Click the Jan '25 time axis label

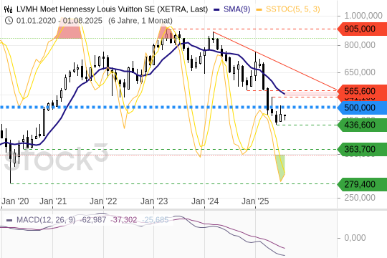[255, 201]
